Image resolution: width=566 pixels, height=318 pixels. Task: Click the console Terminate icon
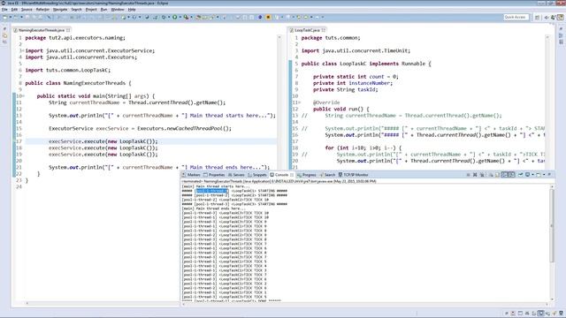[468, 175]
